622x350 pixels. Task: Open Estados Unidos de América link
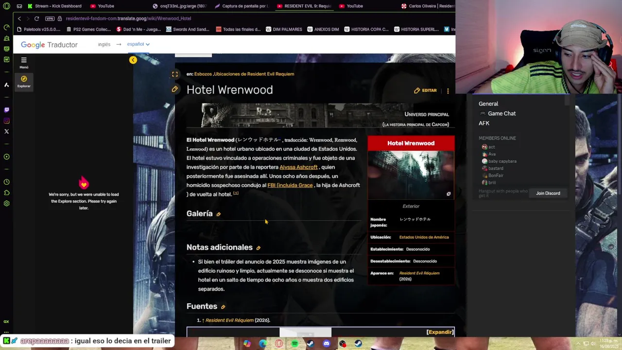click(424, 237)
